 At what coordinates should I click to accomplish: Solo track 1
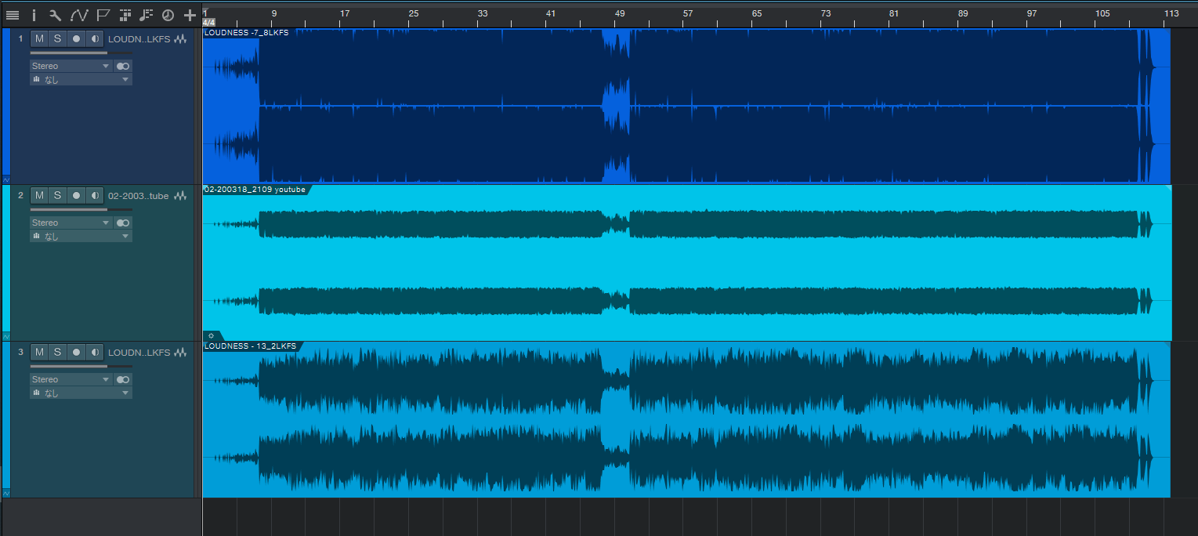(57, 39)
